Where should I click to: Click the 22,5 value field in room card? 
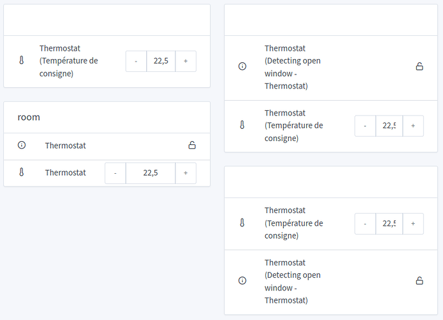tap(150, 173)
